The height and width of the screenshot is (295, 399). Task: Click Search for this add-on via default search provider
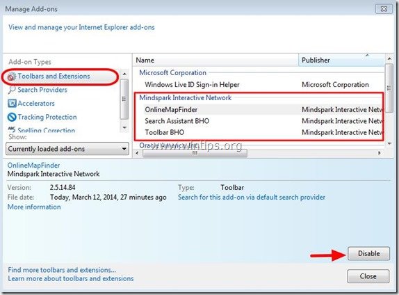[252, 197]
